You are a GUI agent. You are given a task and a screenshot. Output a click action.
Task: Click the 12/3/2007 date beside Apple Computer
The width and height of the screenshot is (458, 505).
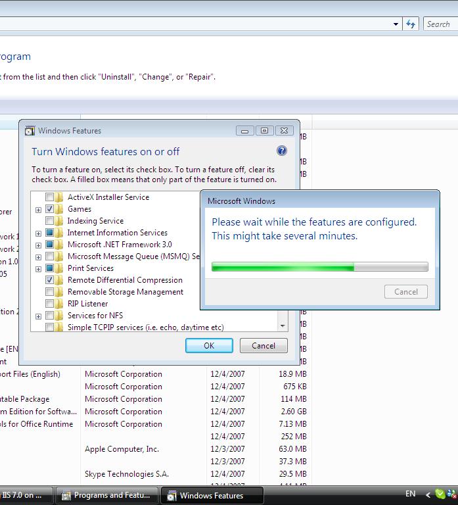[227, 449]
